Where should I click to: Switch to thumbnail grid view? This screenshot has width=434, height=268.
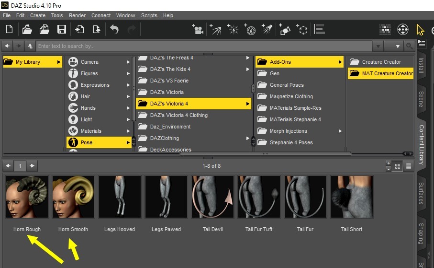click(x=398, y=166)
